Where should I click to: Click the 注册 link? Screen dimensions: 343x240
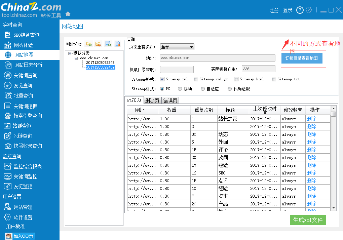click(x=274, y=10)
